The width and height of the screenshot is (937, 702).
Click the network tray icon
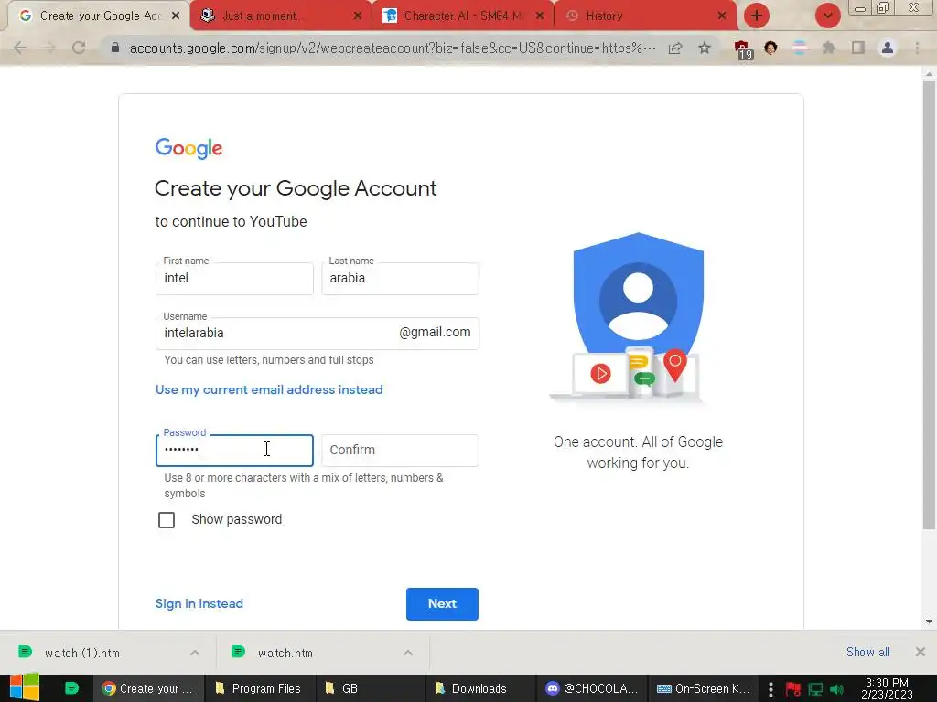click(x=815, y=689)
